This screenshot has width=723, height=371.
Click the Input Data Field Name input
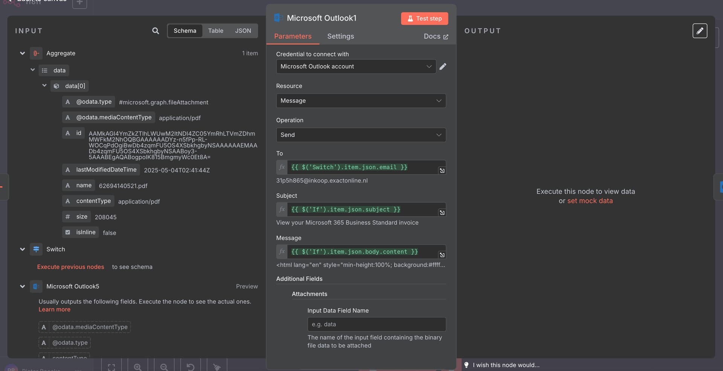click(x=377, y=324)
